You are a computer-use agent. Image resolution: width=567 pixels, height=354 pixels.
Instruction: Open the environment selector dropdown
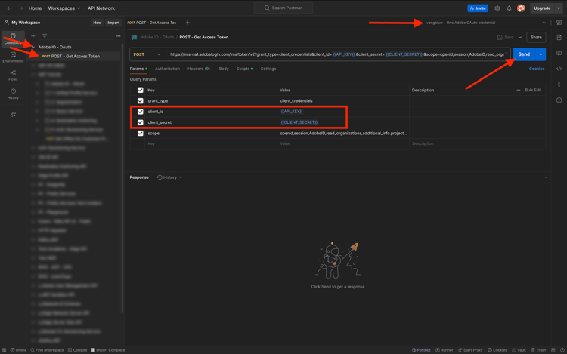pos(485,23)
